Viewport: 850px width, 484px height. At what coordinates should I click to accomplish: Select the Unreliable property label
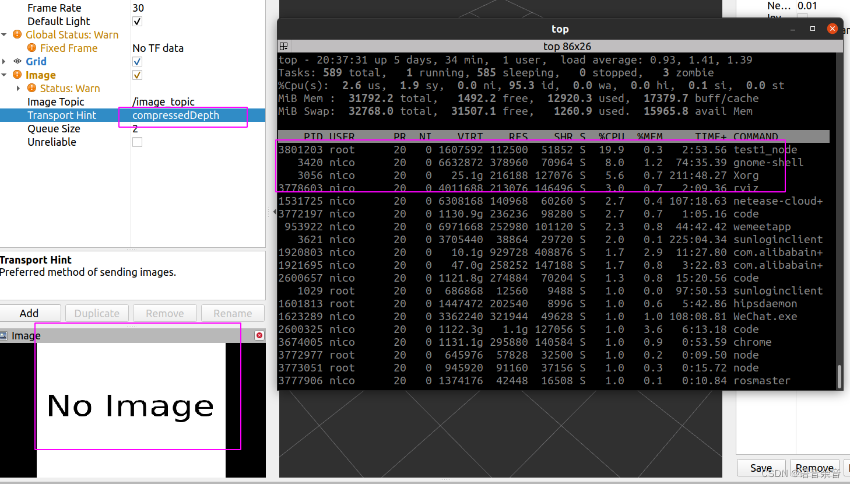[x=51, y=142]
